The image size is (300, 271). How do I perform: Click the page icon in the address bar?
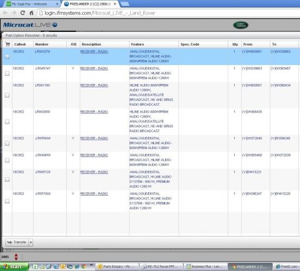click(41, 13)
